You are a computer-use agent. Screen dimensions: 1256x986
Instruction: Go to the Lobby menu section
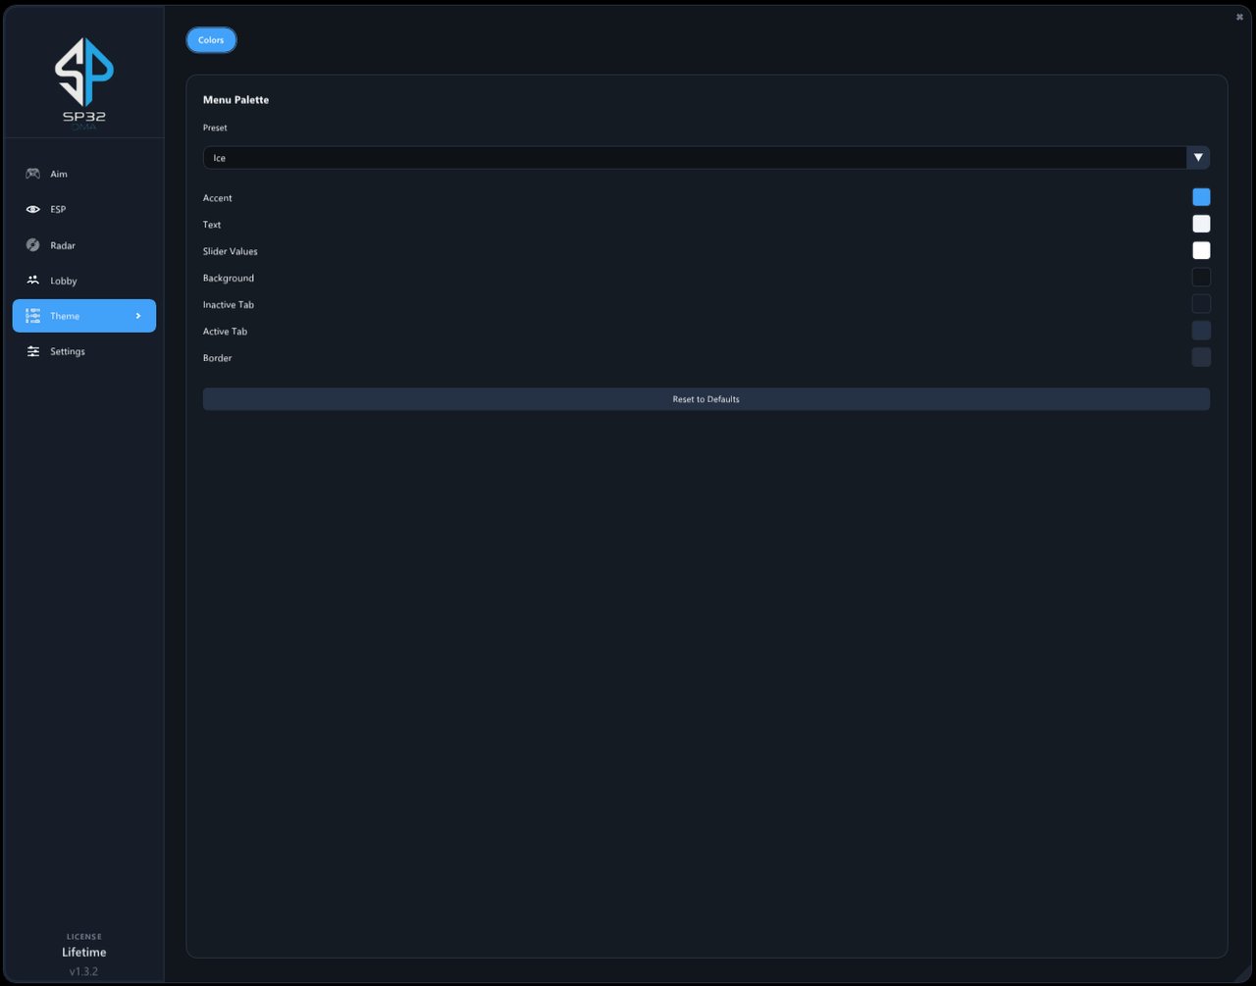(x=84, y=281)
